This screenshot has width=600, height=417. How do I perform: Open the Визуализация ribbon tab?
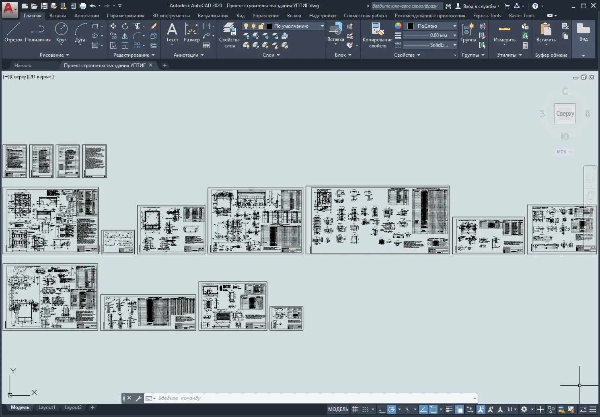[213, 16]
